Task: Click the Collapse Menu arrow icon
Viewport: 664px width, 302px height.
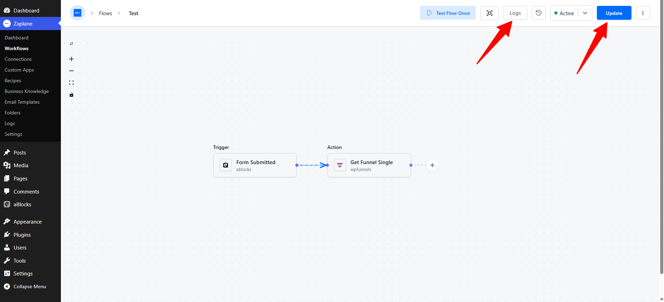Action: [7, 286]
